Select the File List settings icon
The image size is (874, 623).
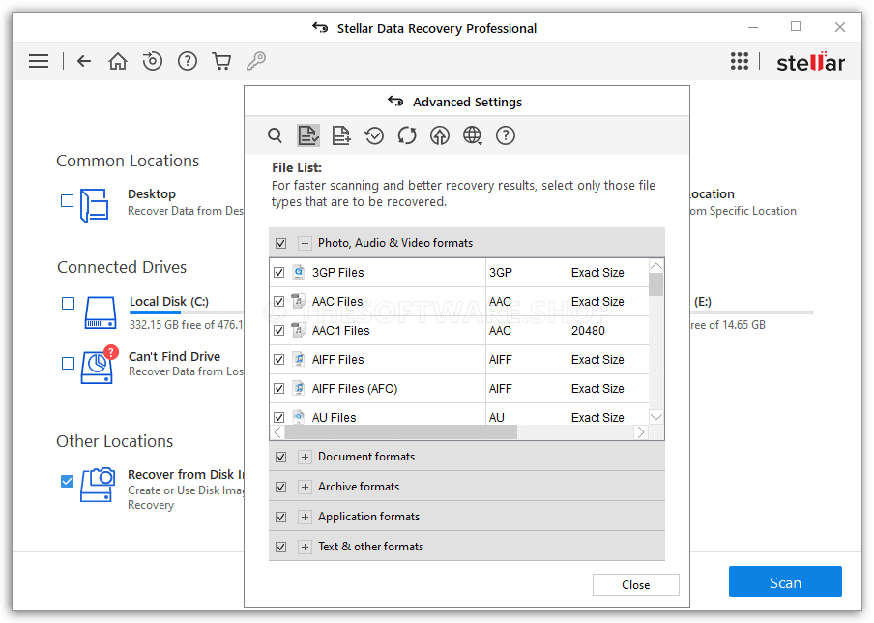308,135
